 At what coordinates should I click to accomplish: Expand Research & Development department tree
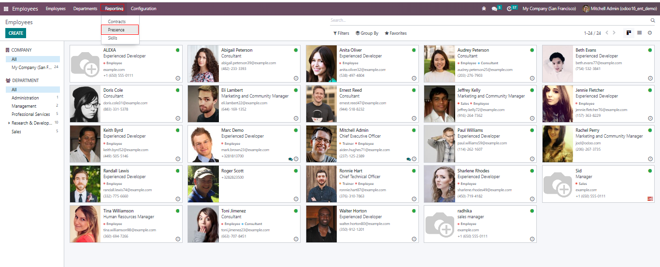pyautogui.click(x=9, y=123)
